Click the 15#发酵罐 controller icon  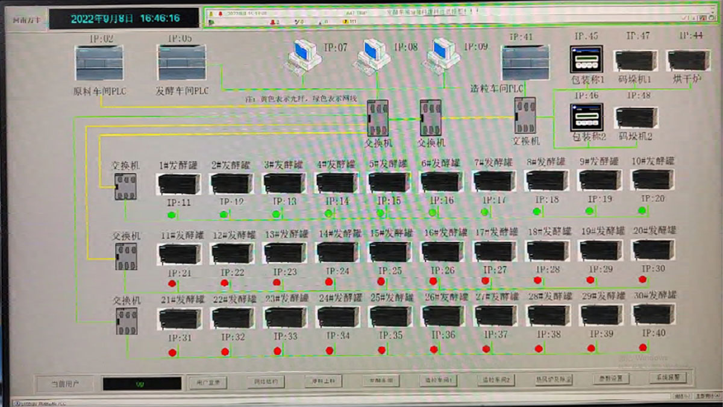pos(389,251)
